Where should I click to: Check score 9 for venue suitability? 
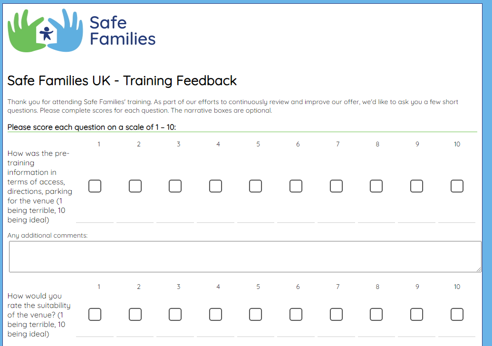point(416,314)
